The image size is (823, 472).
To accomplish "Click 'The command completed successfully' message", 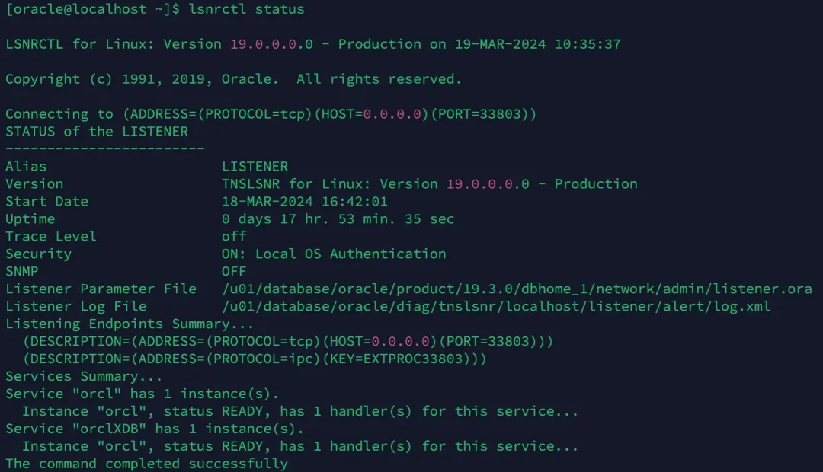I will click(146, 464).
